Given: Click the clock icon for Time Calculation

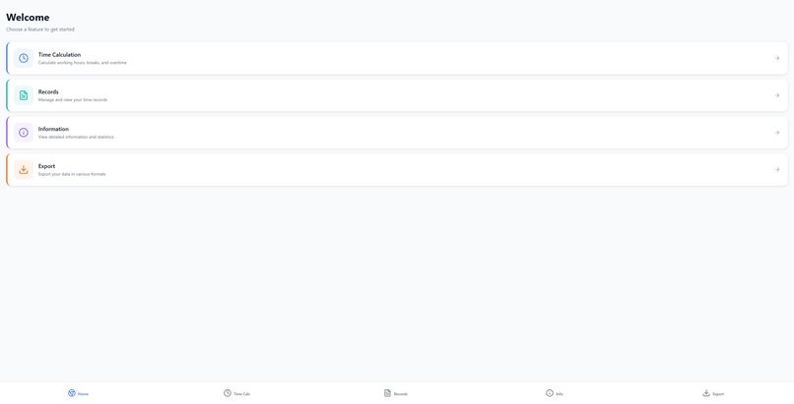Looking at the screenshot, I should click(x=24, y=58).
